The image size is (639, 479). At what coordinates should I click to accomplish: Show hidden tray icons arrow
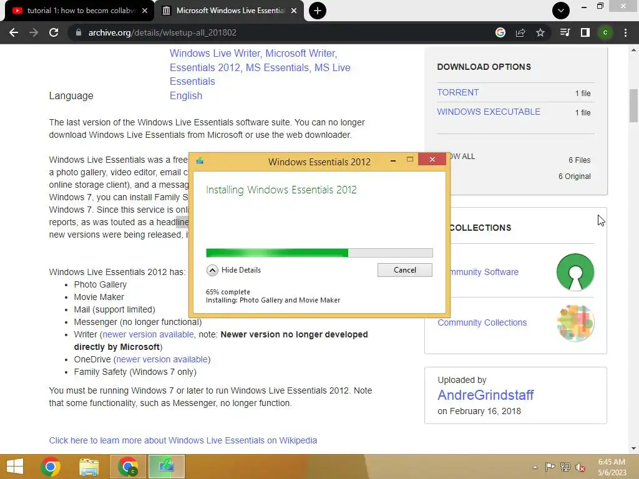click(535, 467)
